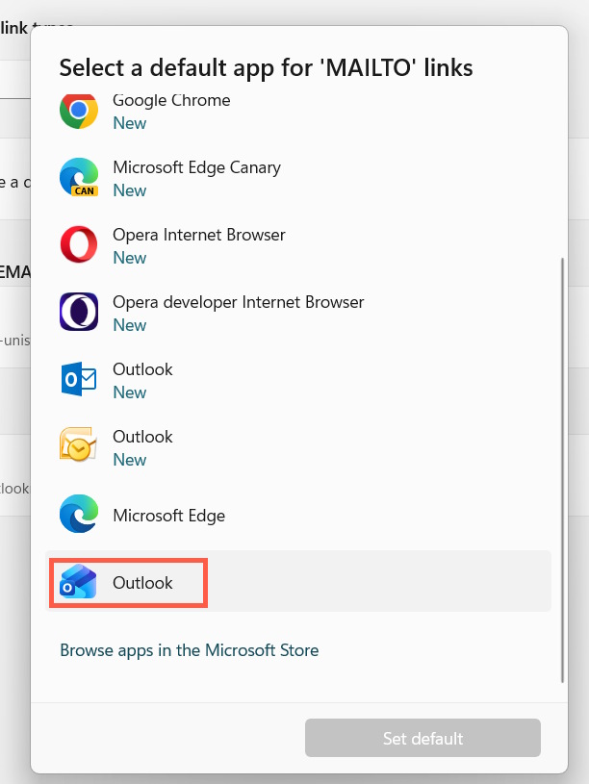The width and height of the screenshot is (589, 784).
Task: Click the Google Chrome app name
Action: pyautogui.click(x=171, y=100)
